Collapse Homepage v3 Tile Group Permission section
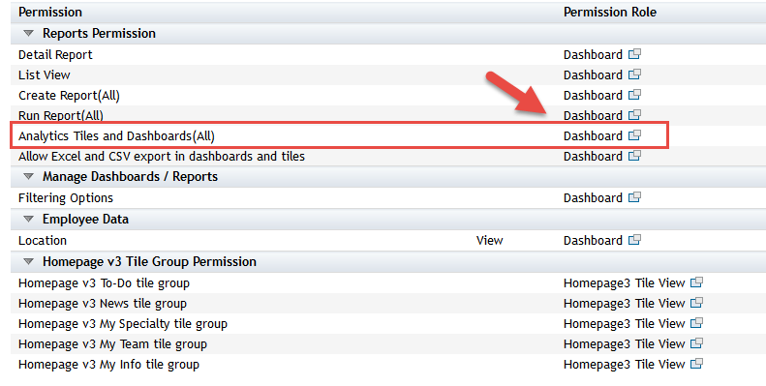This screenshot has width=766, height=386. click(29, 261)
